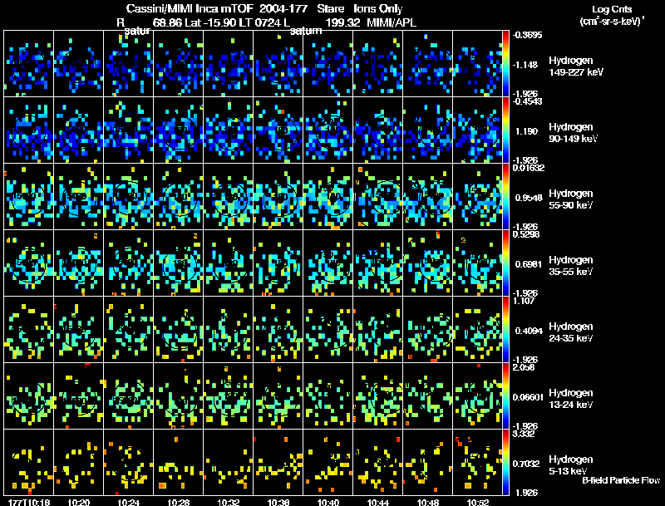Click the colorbar value '2.058'
The height and width of the screenshot is (506, 665).
pos(524,367)
